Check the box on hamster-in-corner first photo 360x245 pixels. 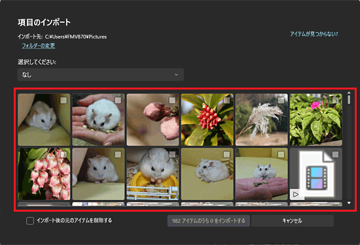point(63,101)
